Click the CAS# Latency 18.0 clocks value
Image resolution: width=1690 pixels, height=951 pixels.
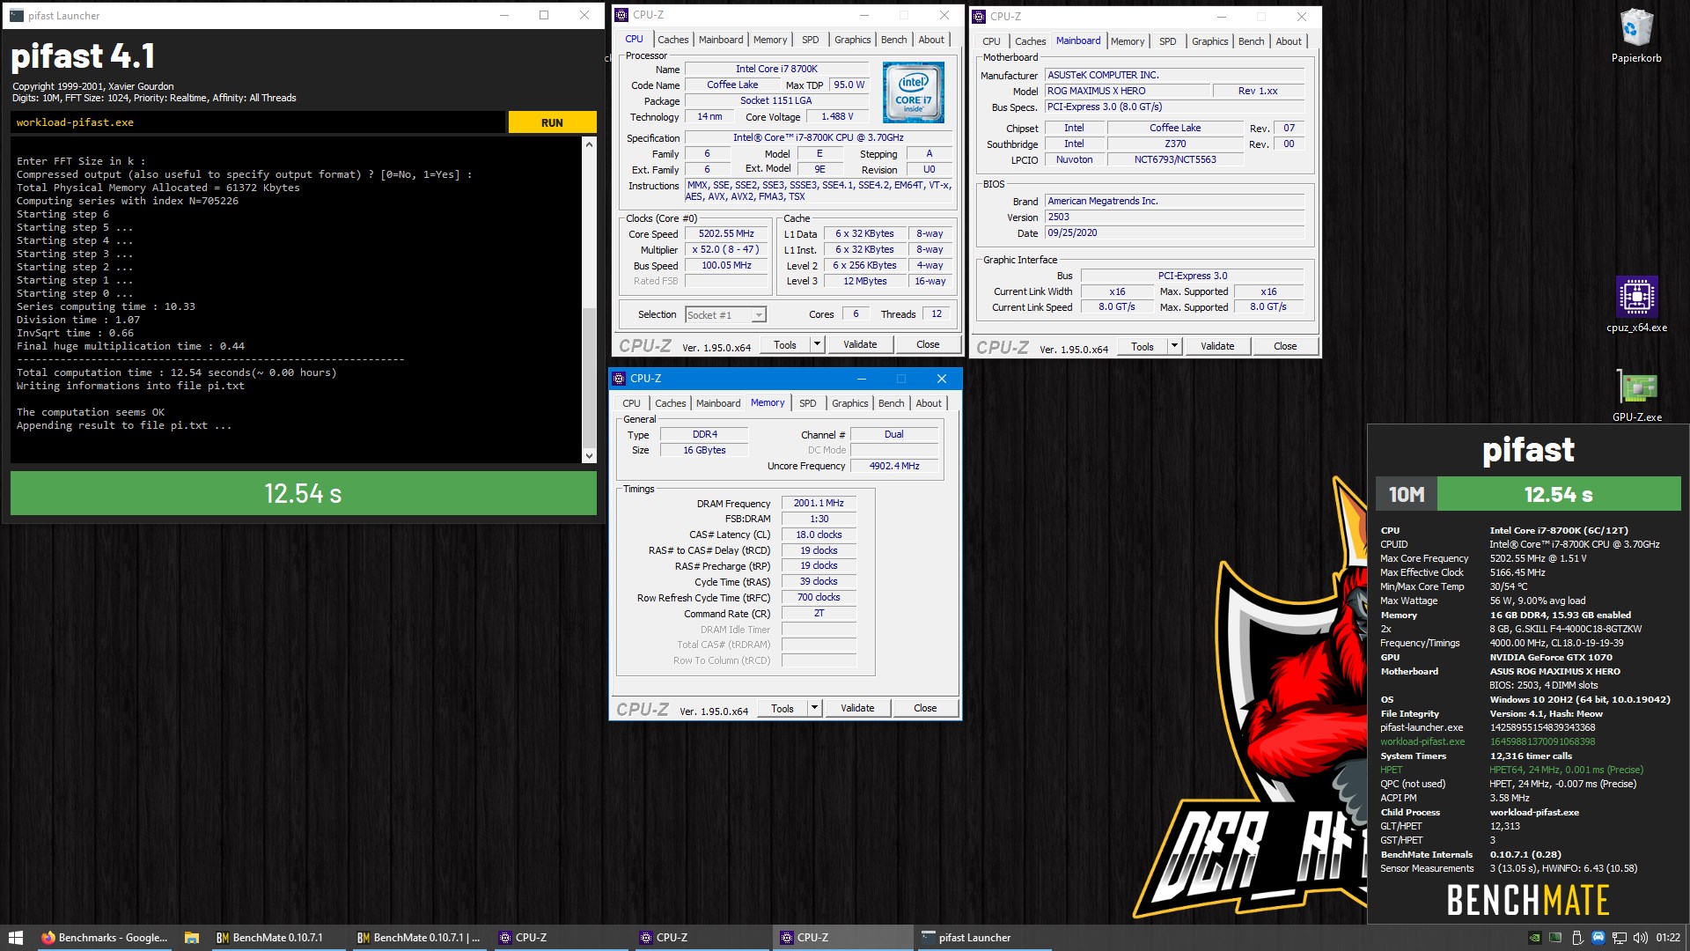[x=819, y=535]
